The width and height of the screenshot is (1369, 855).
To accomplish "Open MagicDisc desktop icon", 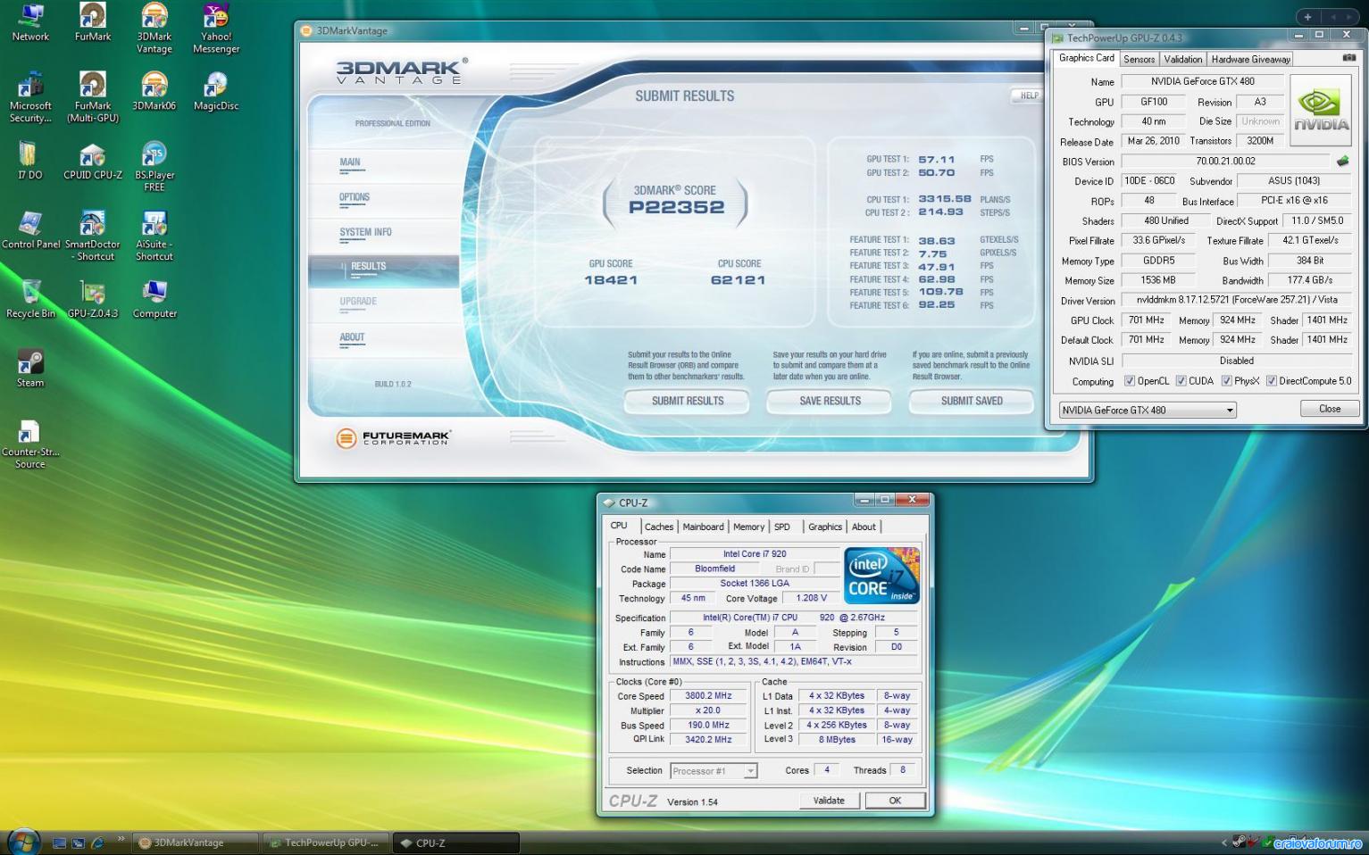I will click(x=216, y=91).
